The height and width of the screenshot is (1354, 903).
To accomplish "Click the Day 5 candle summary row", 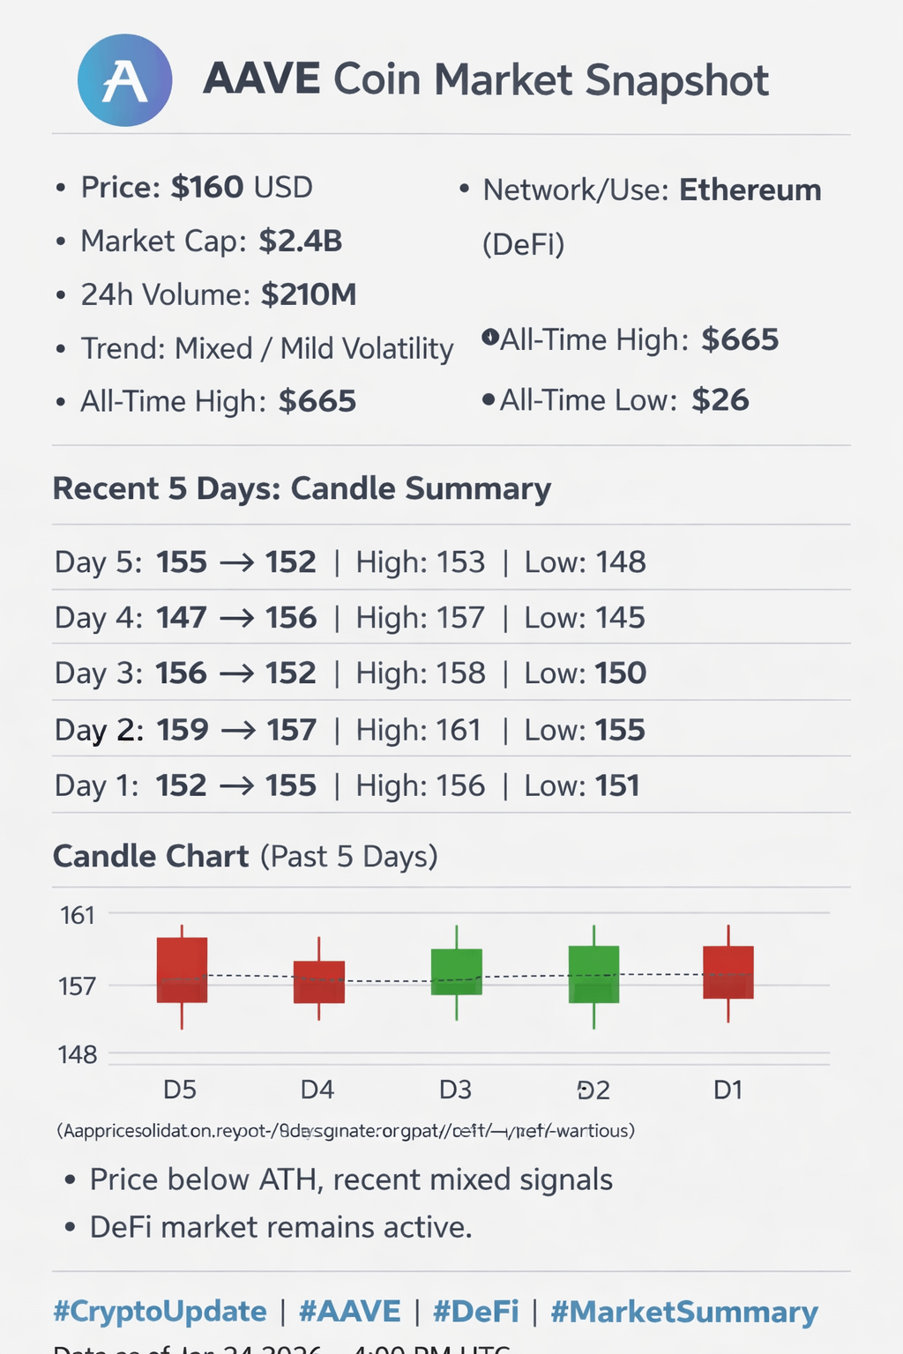I will tap(350, 562).
